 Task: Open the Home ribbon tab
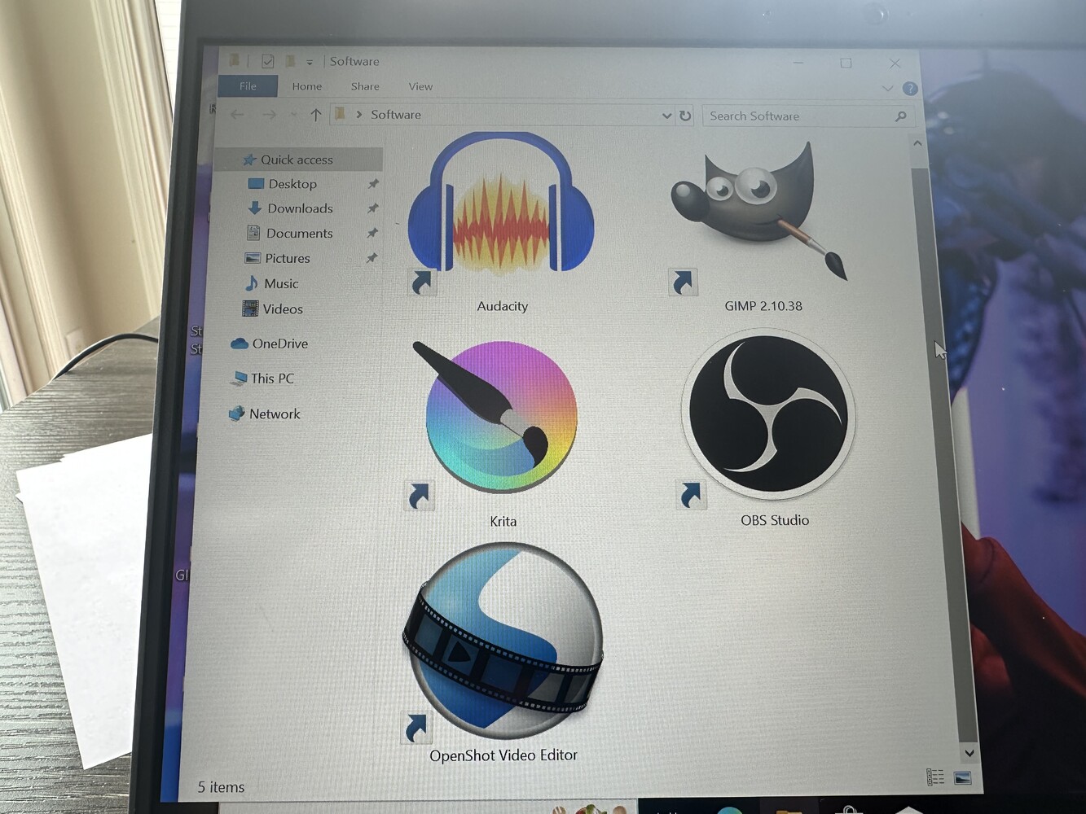point(307,86)
